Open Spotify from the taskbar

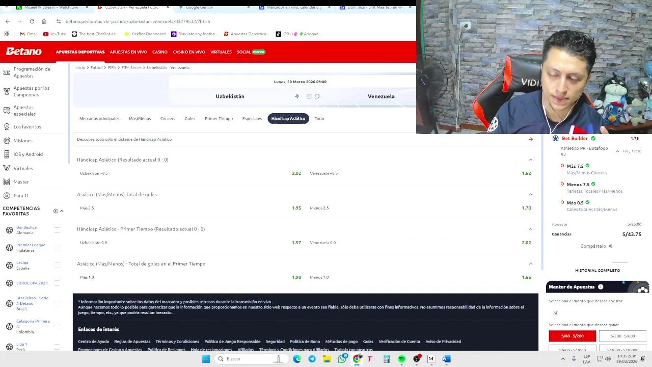pos(401,359)
